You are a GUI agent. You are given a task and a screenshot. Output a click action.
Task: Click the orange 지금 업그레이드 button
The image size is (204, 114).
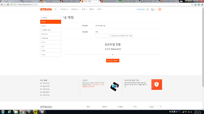point(113,61)
